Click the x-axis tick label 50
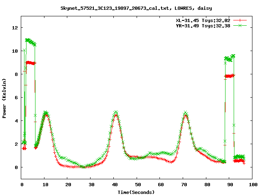 (138, 185)
